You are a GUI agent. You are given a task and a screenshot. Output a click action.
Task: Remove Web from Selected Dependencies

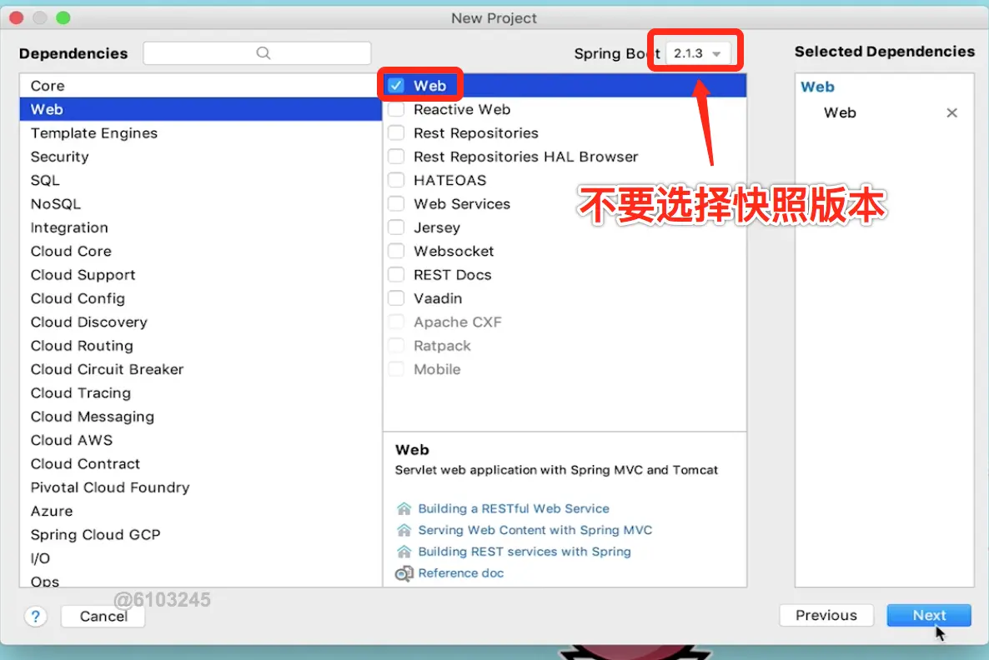[951, 112]
